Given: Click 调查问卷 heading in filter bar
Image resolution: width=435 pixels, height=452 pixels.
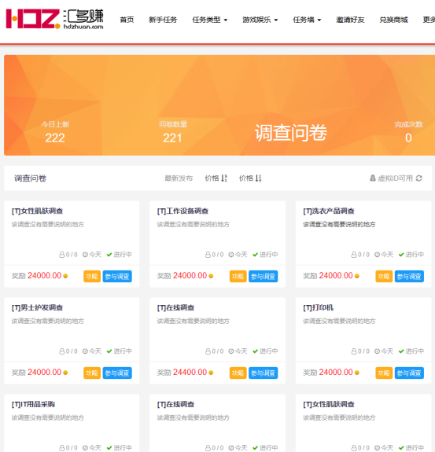Looking at the screenshot, I should click(x=31, y=178).
